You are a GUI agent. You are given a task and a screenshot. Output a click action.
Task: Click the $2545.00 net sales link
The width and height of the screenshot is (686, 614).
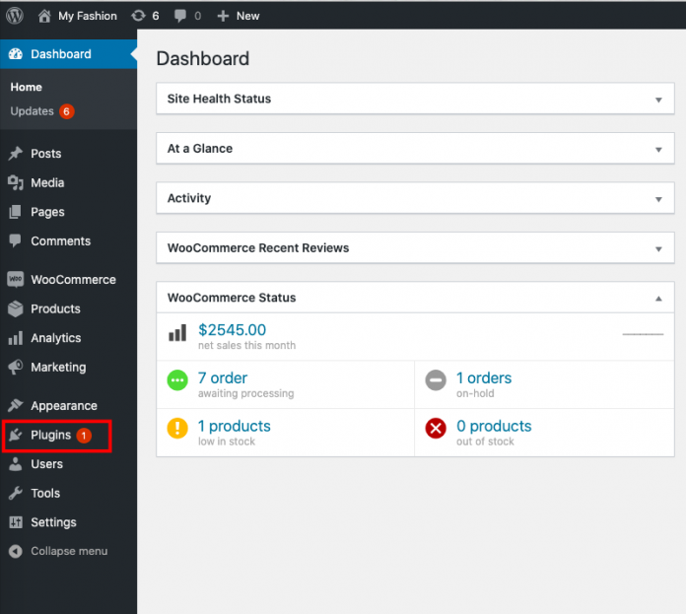tap(232, 330)
